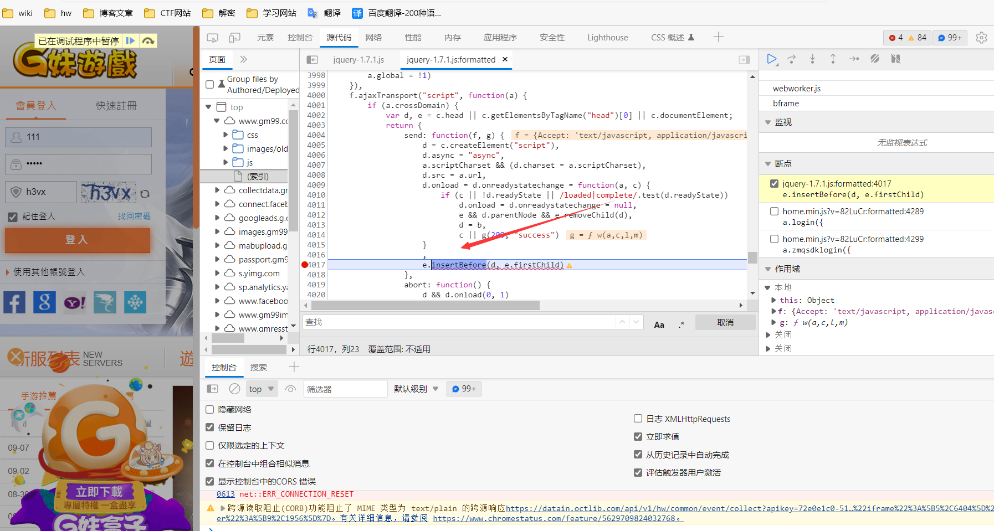This screenshot has height=531, width=994.
Task: Add a new DevTools tab with plus icon
Action: click(719, 37)
